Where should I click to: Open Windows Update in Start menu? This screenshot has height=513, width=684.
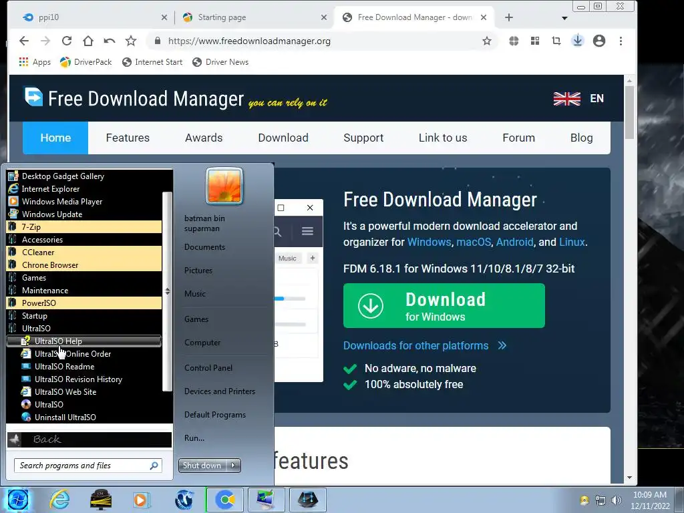click(83, 214)
